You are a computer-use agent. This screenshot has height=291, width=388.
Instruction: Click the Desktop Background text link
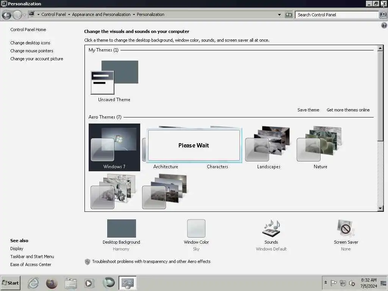[121, 242]
